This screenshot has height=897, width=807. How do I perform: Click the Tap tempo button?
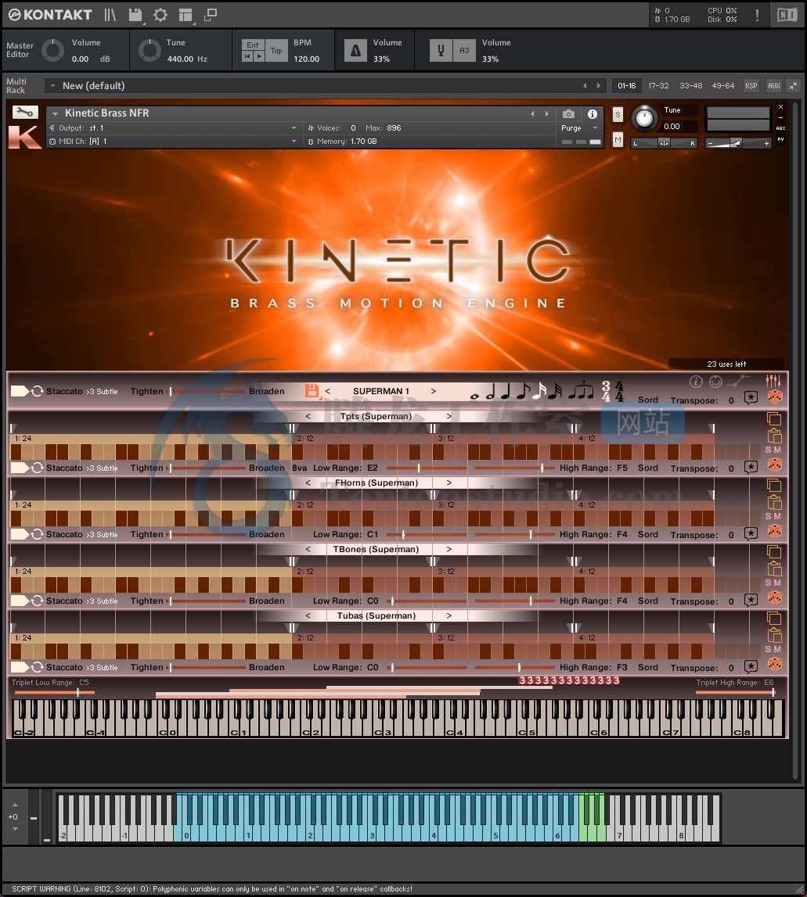(276, 51)
